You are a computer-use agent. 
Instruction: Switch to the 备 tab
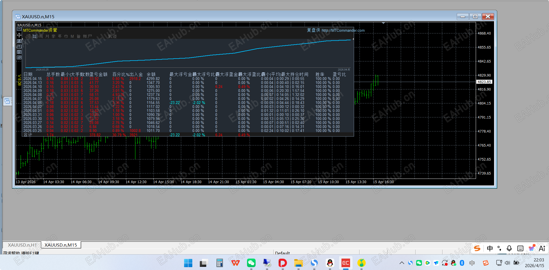[79, 36]
